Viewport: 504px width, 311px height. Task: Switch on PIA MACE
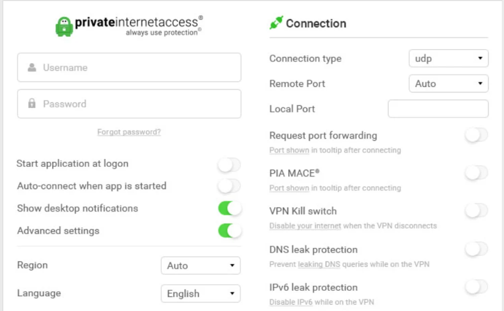click(x=476, y=173)
